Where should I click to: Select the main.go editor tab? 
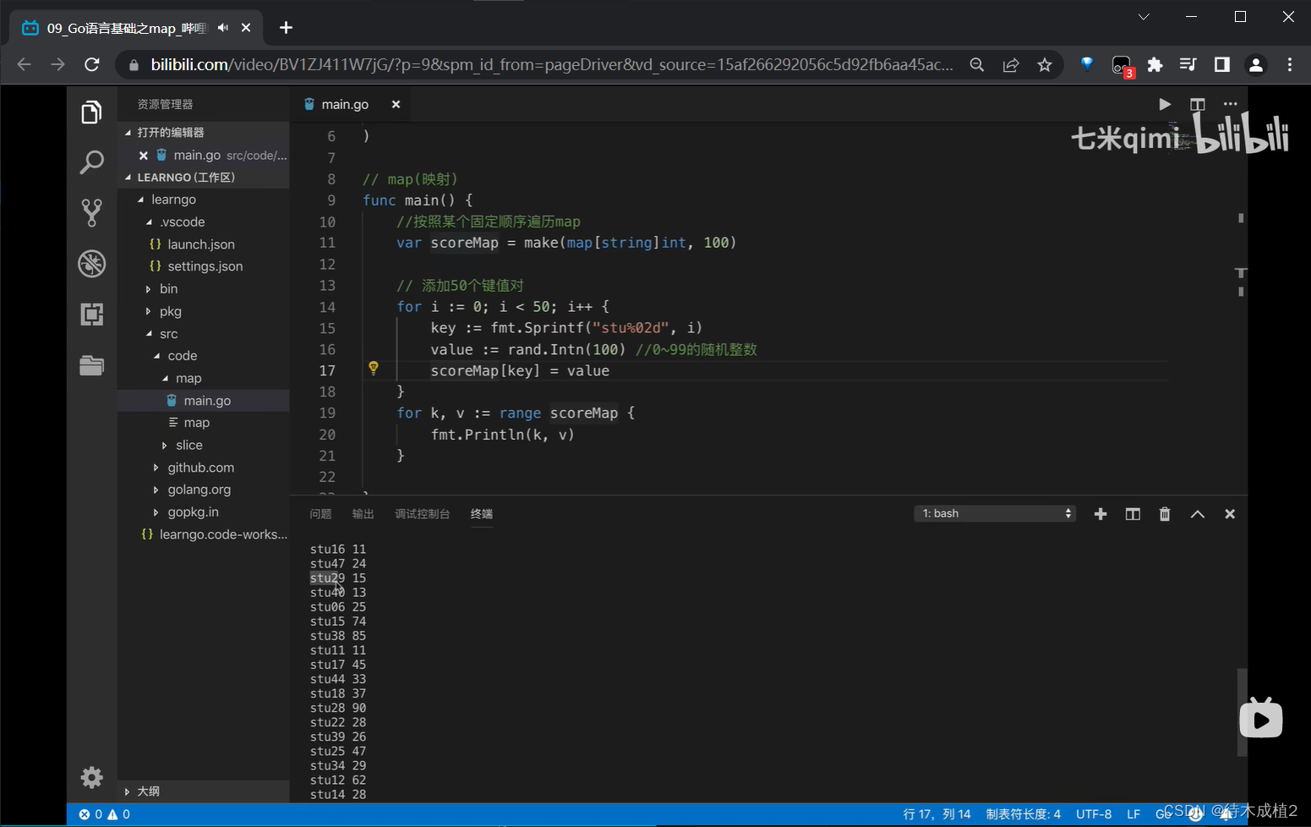(x=345, y=104)
